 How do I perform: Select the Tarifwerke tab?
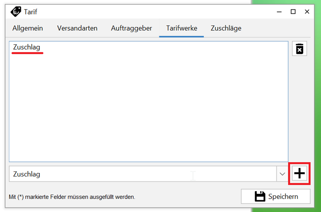(181, 28)
